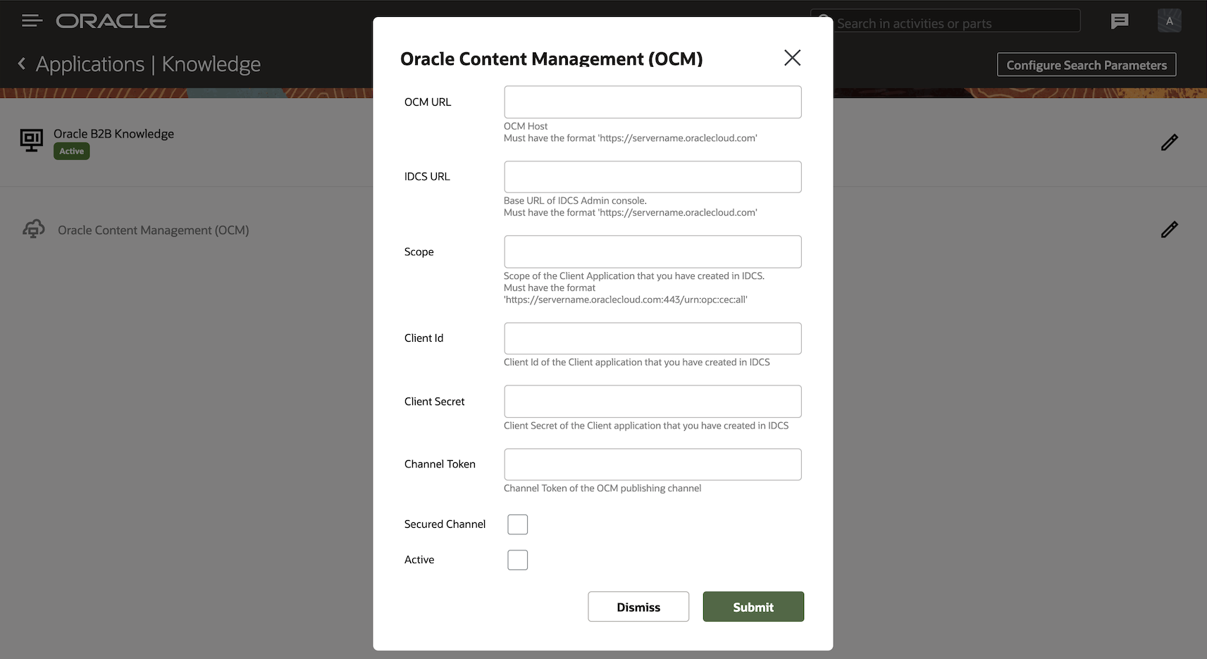
Task: Click into the Client Id field
Action: [x=652, y=338]
